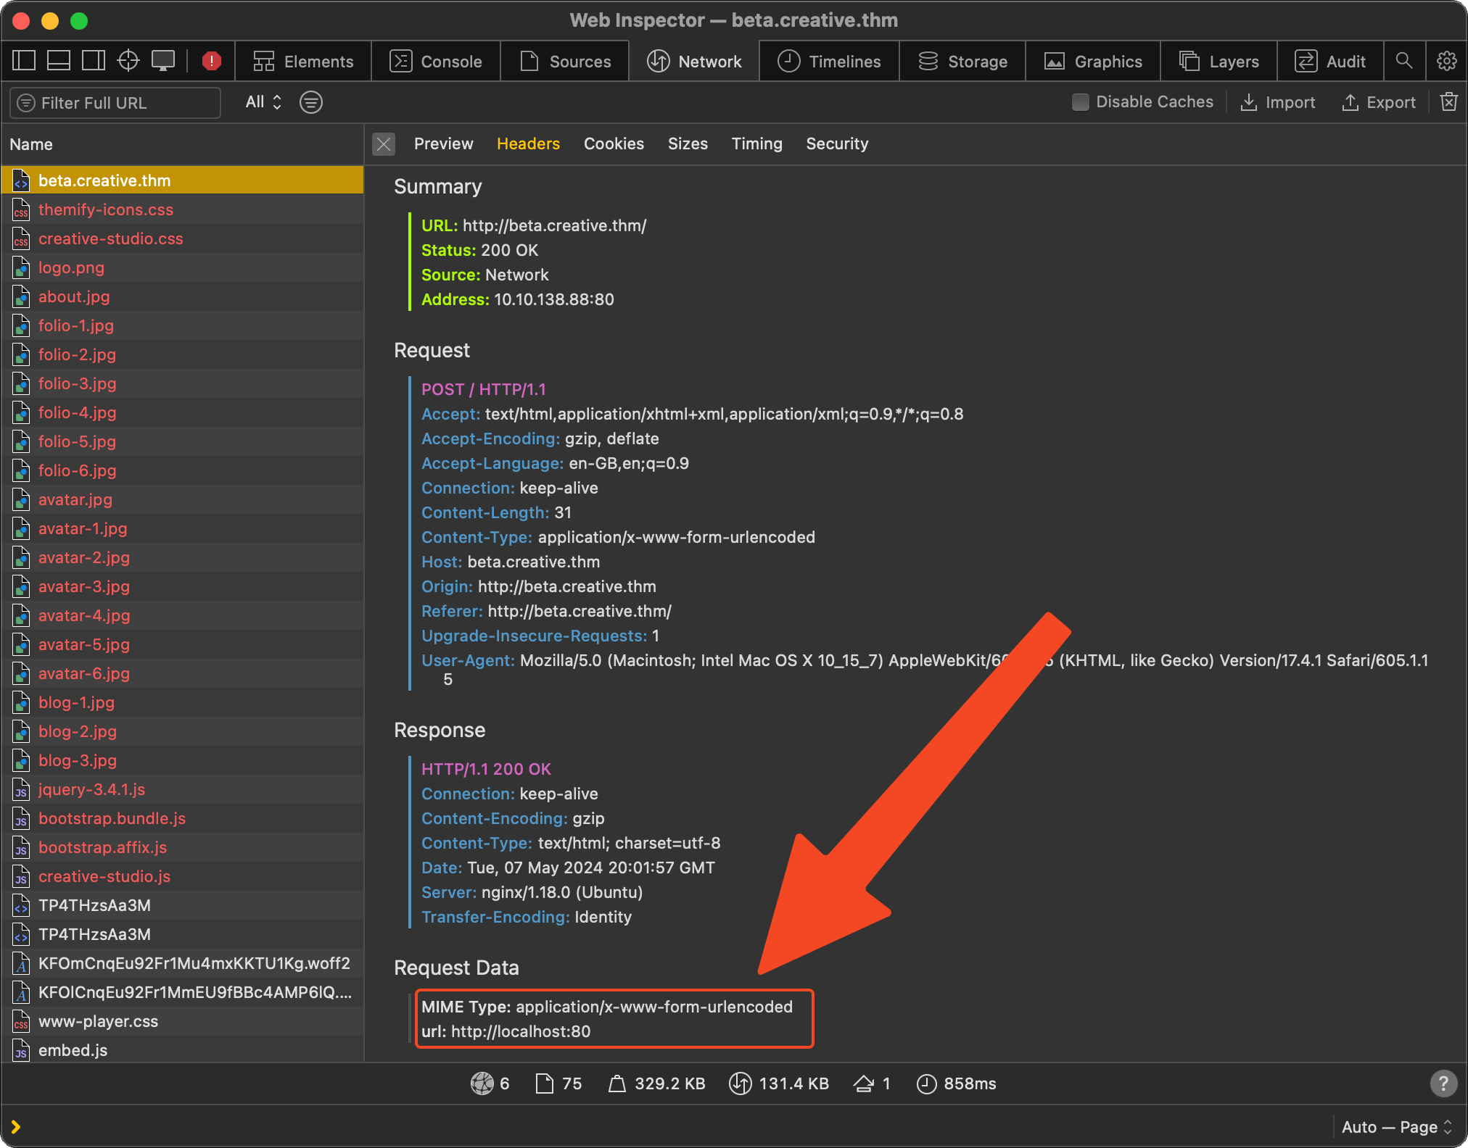Select the avatar.jpg request

(182, 499)
